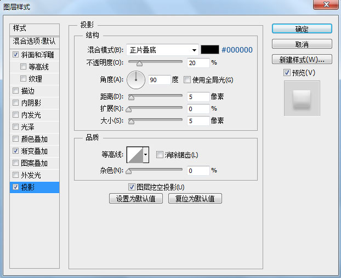Click the 角度 value field showing 90
This screenshot has width=341, height=278.
tap(160, 80)
